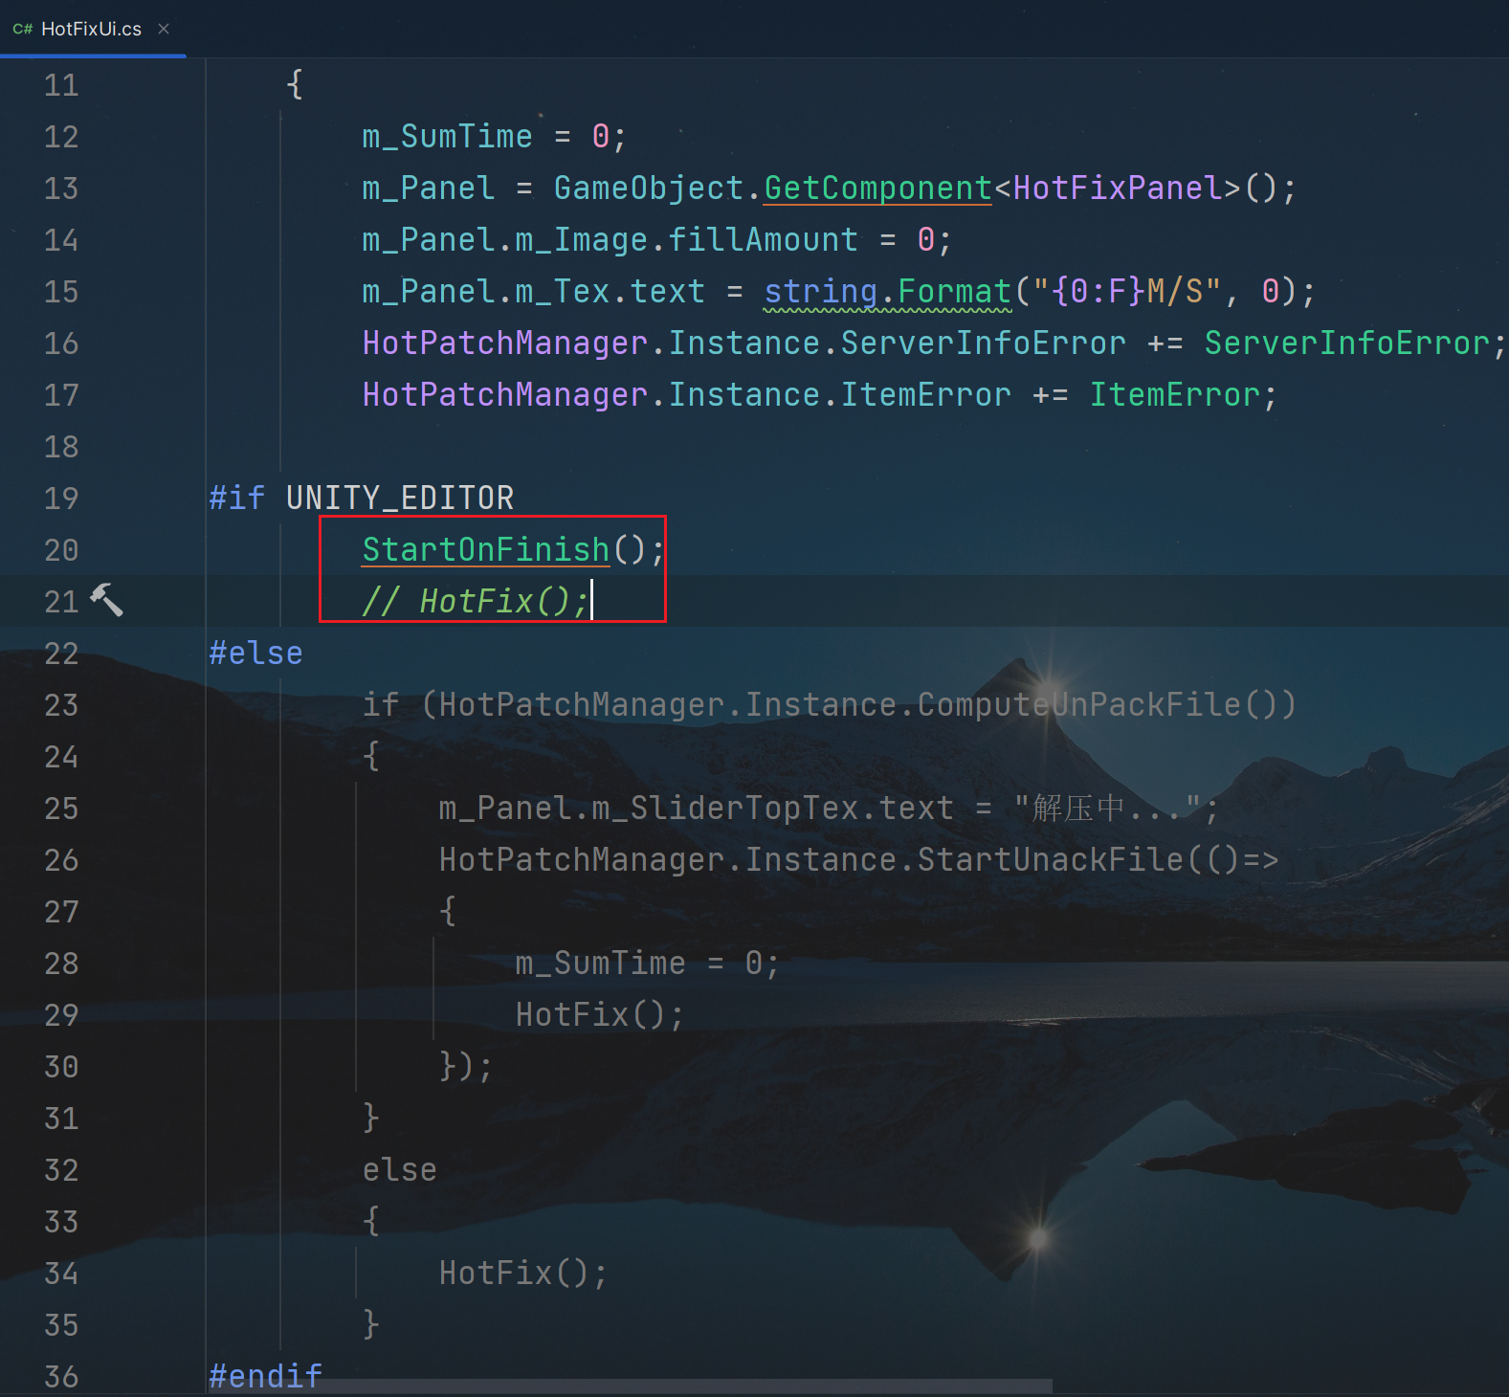Click HotPatchManager on line 17
This screenshot has width=1509, height=1397.
505,395
